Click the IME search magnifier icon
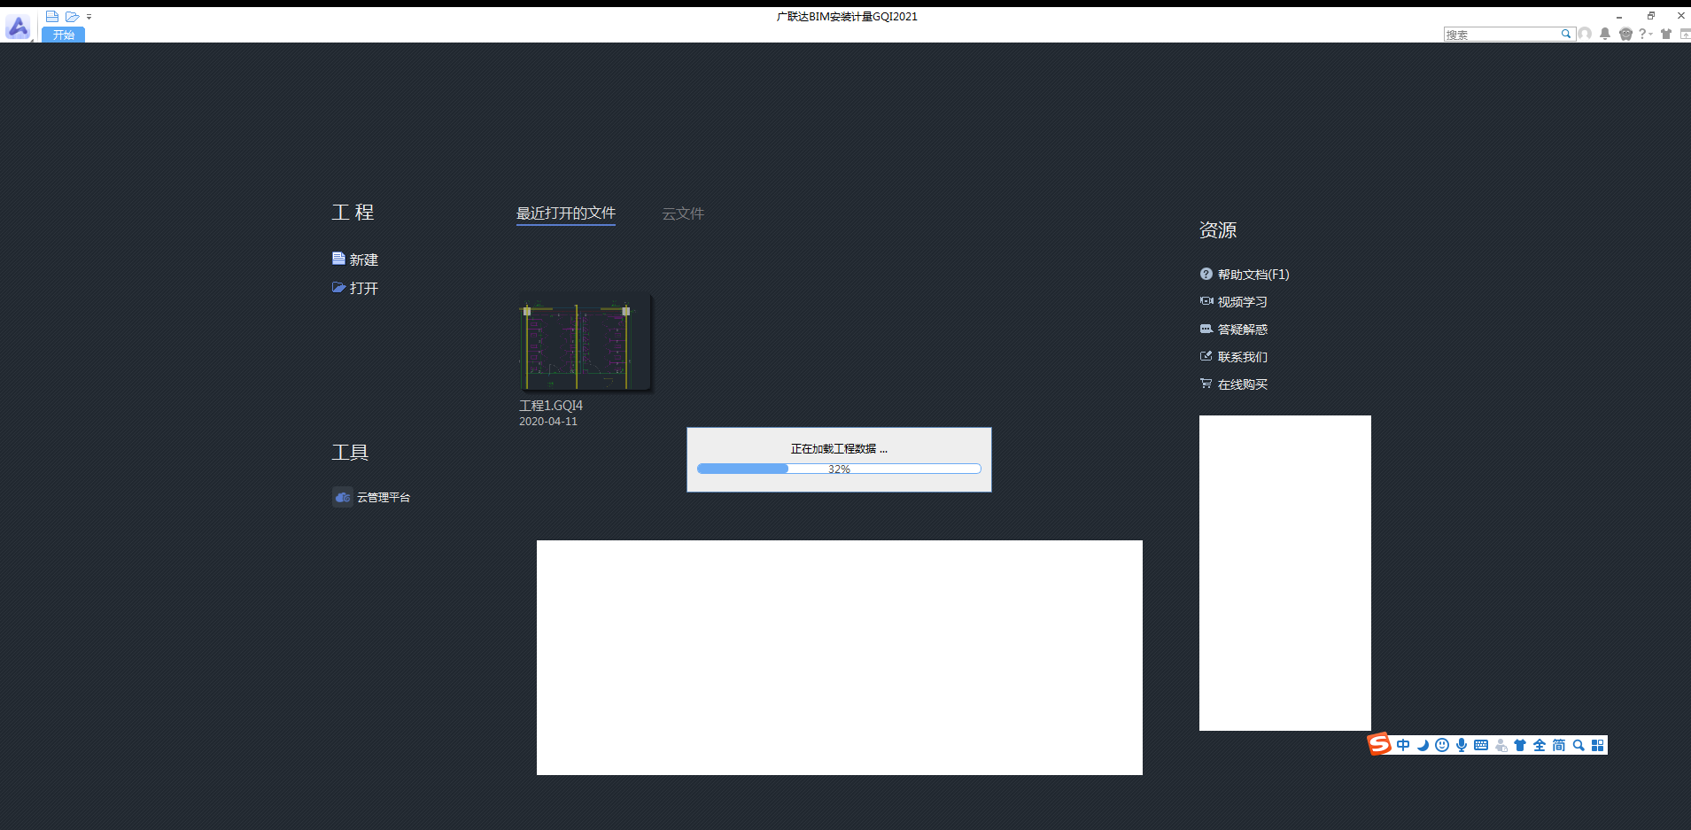Viewport: 1691px width, 830px height. 1579,745
